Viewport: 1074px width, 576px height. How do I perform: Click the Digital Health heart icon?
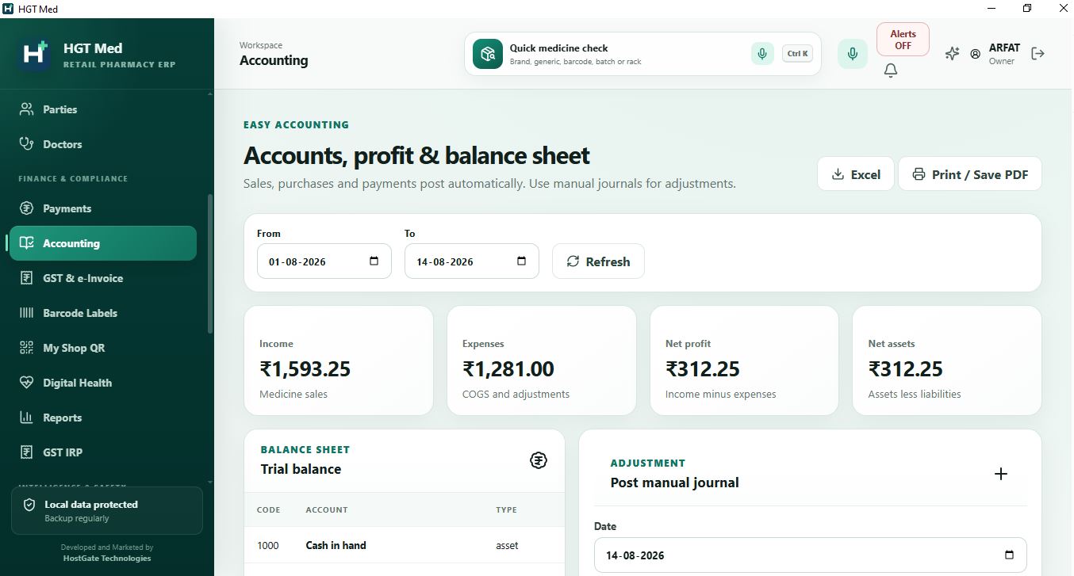pyautogui.click(x=27, y=383)
